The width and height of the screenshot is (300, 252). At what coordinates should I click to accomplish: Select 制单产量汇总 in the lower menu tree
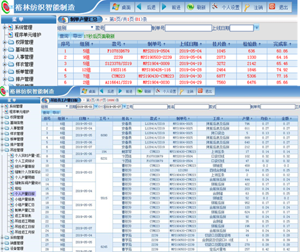25,210
